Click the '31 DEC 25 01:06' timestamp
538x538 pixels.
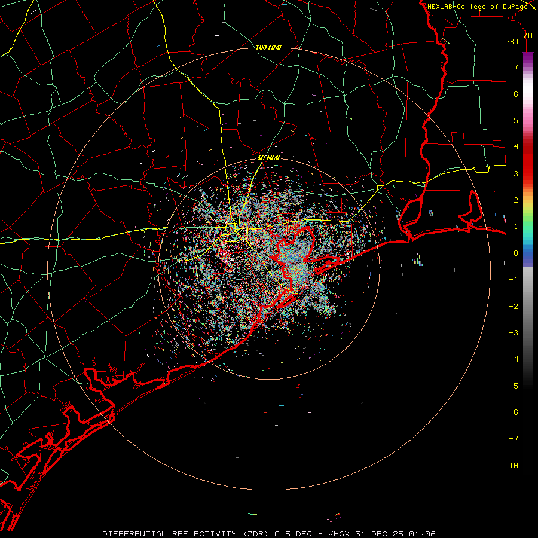click(x=395, y=534)
